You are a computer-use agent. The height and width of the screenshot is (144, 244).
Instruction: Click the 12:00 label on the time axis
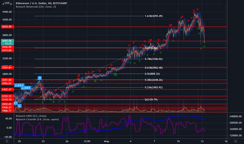[87, 141]
